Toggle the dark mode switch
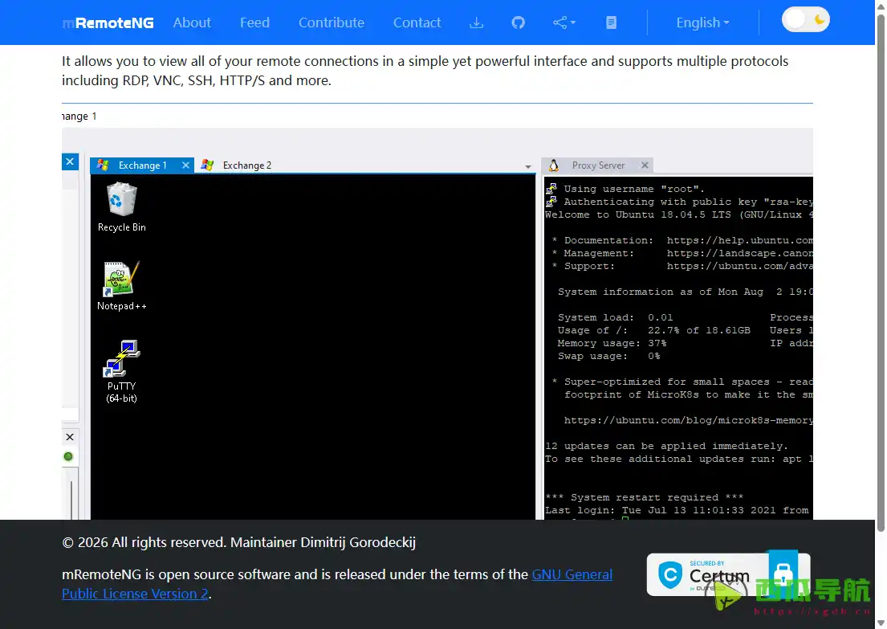This screenshot has width=887, height=629. (x=805, y=20)
